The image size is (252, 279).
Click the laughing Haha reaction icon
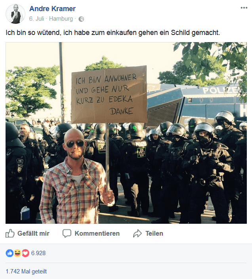coord(17,253)
